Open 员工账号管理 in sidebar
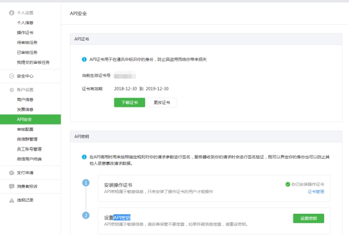 29,149
